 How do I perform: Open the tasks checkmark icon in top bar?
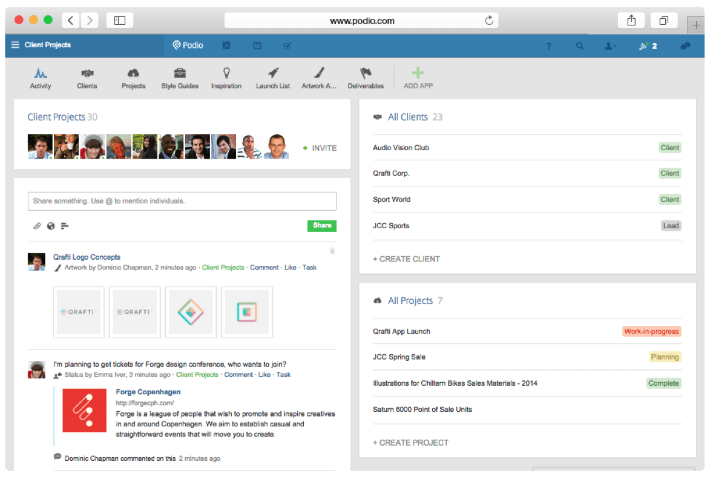click(287, 45)
